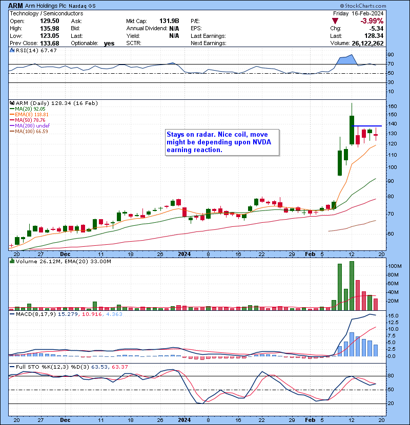Viewport: 410px width, 425px height.
Task: Click the Nasdaq GS exchange label
Action: pos(82,6)
